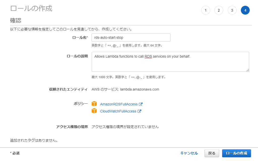
Task: Click the ポリシー label
Action: tap(81, 104)
